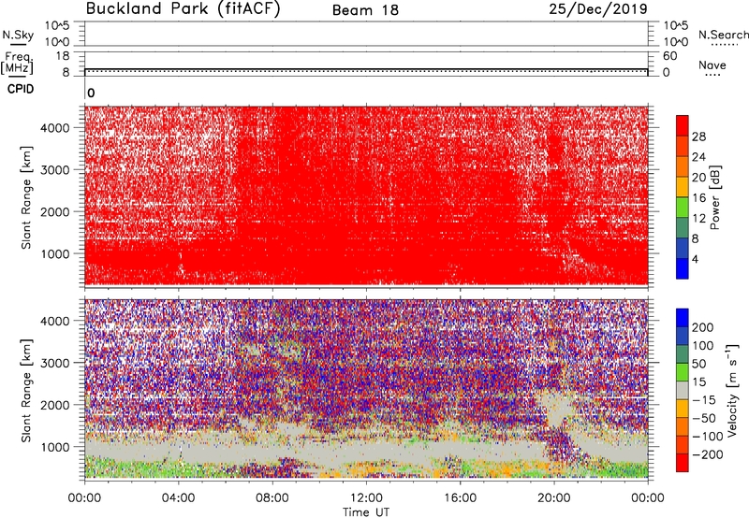Click the 'Buckland Park (fitACF)' title
The width and height of the screenshot is (749, 518).
coord(183,8)
